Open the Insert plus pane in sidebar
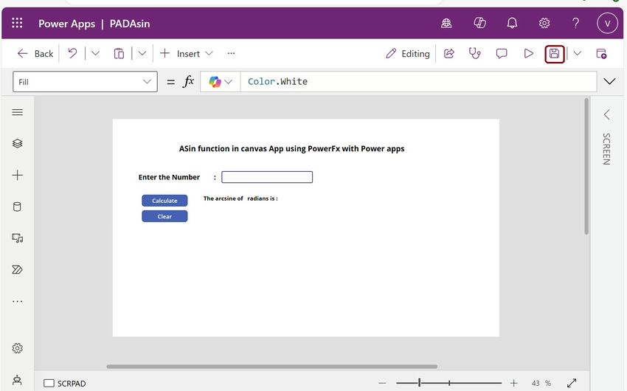 click(x=17, y=175)
